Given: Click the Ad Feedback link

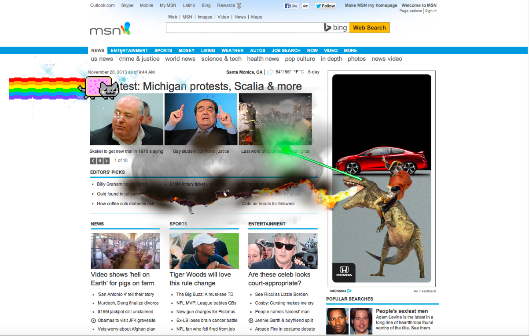Looking at the screenshot, I should [425, 291].
